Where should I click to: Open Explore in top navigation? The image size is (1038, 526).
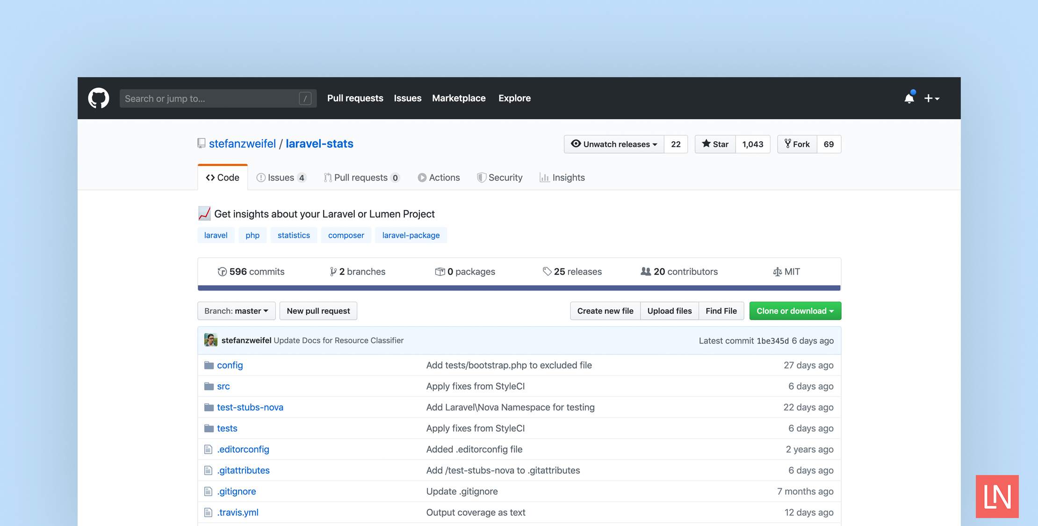pos(514,98)
